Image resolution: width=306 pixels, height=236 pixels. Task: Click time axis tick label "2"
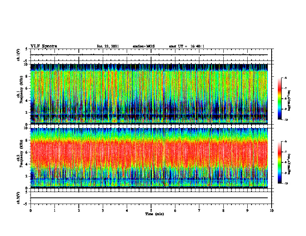(79, 211)
